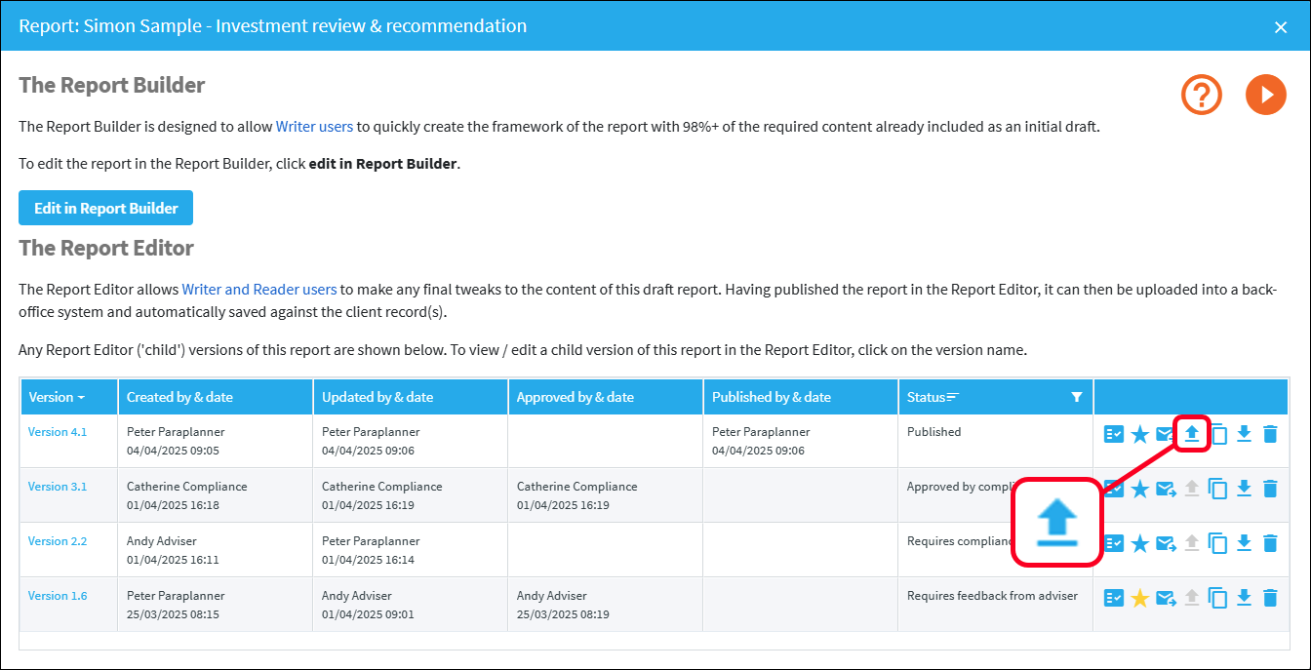Click the Status sort lines icon

[x=953, y=396]
